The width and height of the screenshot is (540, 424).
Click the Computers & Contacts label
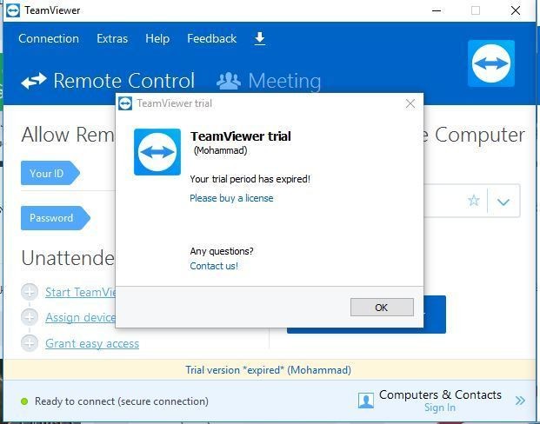(440, 394)
